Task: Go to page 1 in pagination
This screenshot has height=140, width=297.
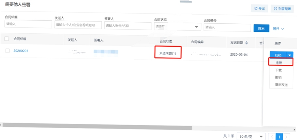Action: (279, 137)
